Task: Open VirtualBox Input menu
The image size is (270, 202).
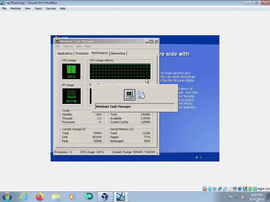Action: [38, 8]
